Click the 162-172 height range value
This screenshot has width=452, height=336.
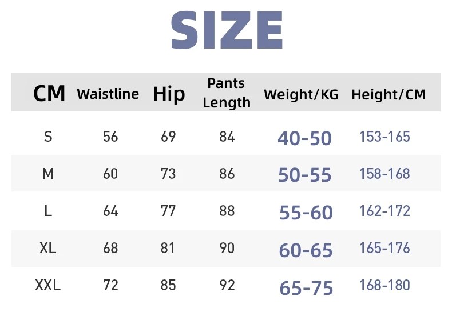coord(384,211)
